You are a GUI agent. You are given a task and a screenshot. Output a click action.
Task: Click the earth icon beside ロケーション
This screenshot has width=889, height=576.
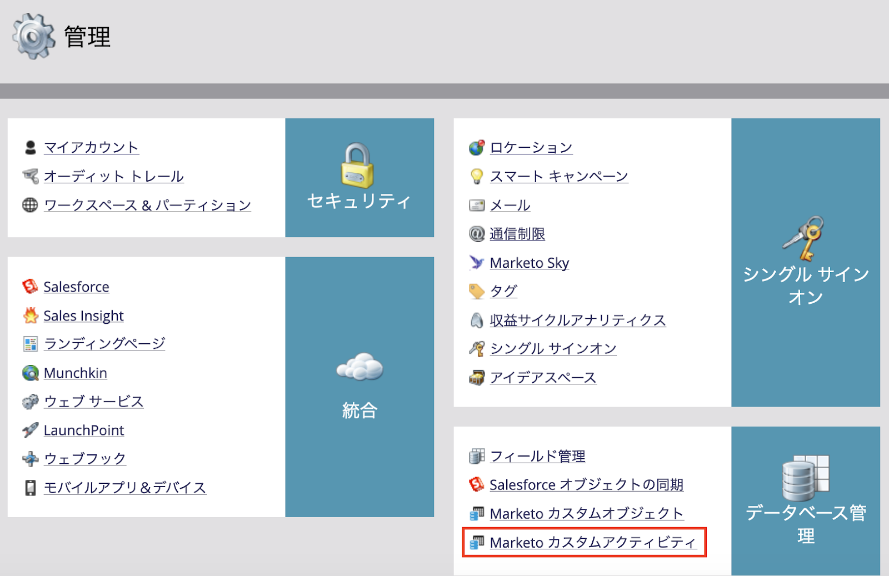pos(476,147)
